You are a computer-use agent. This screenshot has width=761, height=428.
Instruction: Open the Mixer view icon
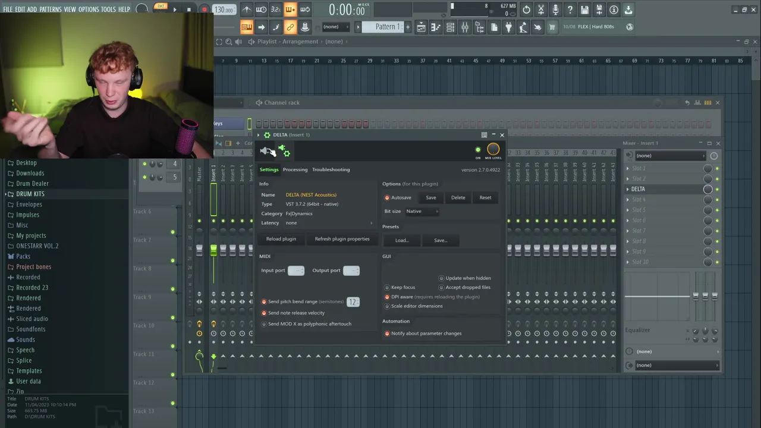(x=465, y=27)
